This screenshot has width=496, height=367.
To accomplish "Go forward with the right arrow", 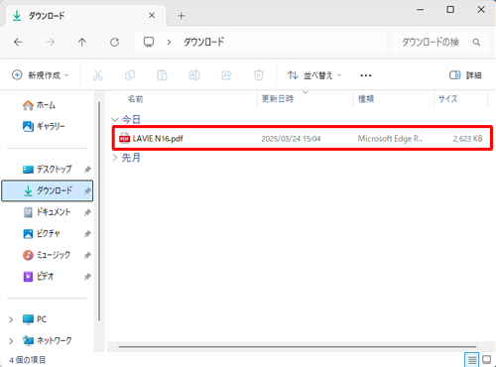I will [51, 42].
